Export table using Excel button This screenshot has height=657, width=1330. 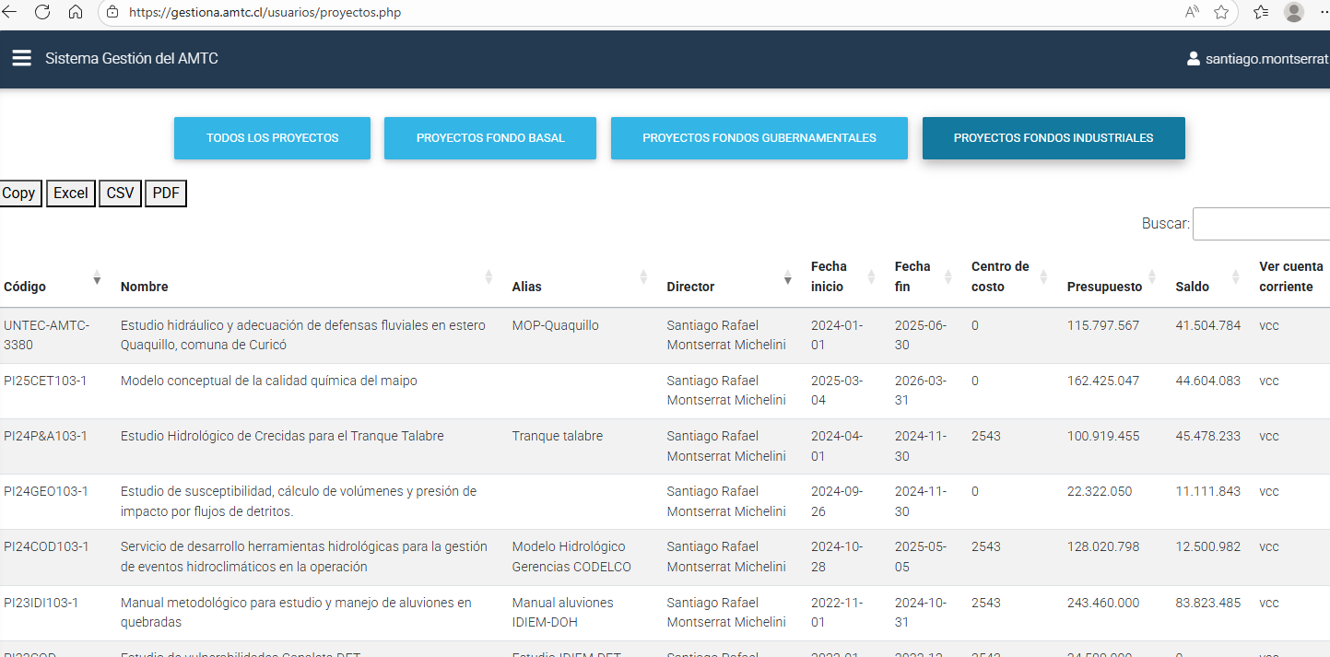[71, 193]
